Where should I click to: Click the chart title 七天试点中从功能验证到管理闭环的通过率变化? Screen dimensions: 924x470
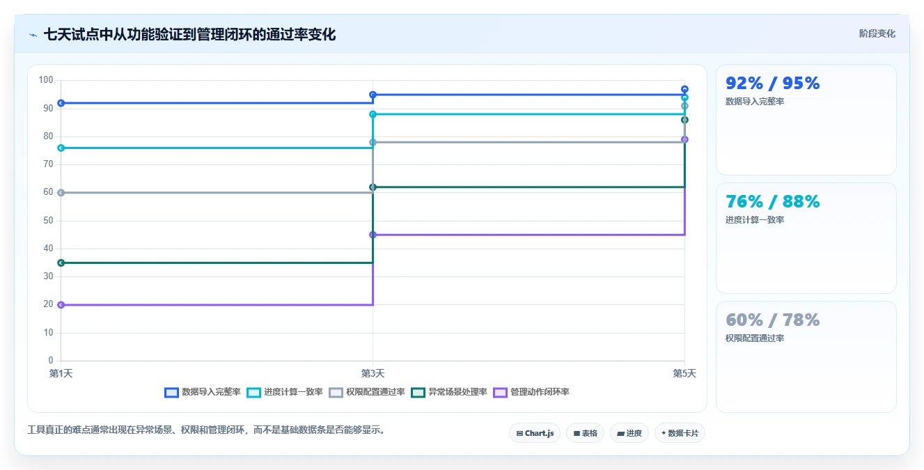(x=189, y=34)
